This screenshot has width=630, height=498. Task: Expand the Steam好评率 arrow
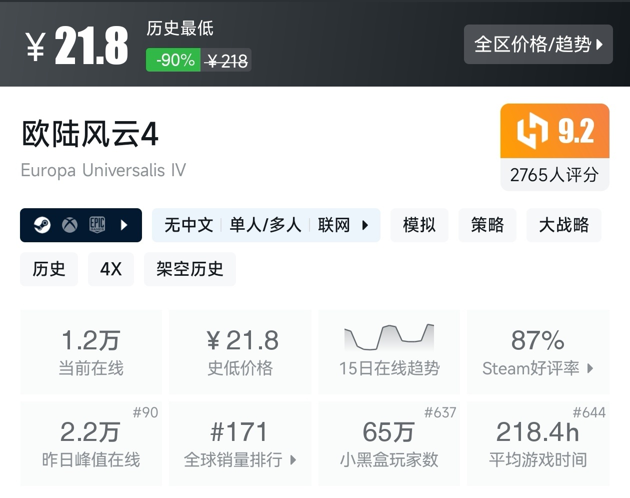click(590, 369)
